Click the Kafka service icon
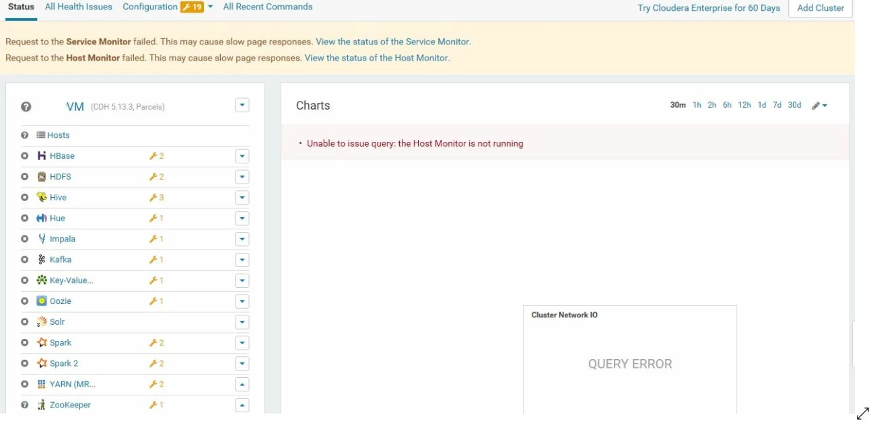 42,260
